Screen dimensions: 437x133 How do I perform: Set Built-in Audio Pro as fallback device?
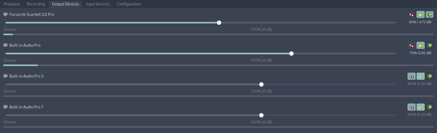pyautogui.click(x=430, y=46)
